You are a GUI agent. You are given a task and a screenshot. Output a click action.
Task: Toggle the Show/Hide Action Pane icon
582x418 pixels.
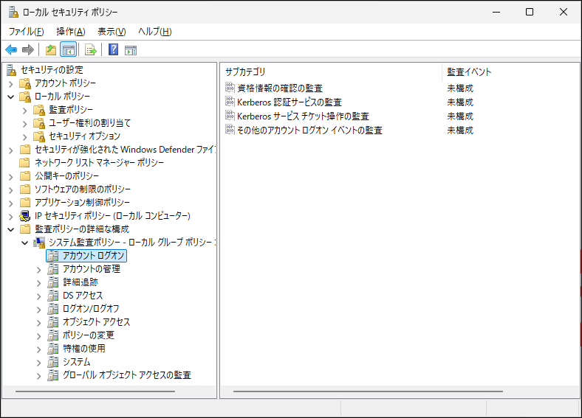pyautogui.click(x=131, y=49)
